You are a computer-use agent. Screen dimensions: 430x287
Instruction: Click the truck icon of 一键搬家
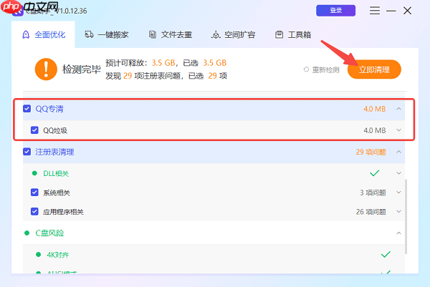point(89,34)
